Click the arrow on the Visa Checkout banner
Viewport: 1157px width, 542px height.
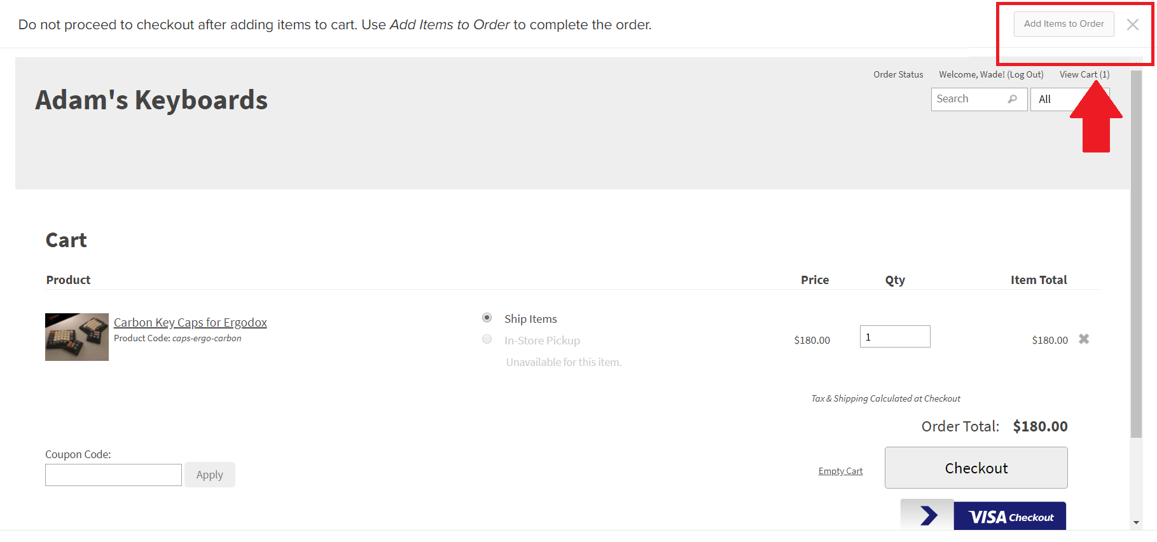[x=927, y=516]
